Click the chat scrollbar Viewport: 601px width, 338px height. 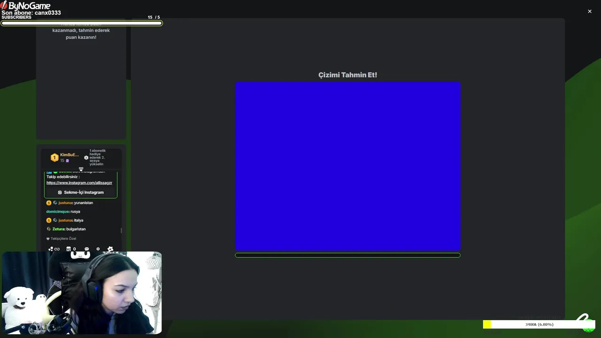point(122,230)
